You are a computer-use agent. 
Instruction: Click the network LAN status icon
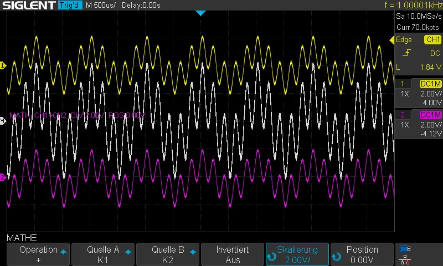click(405, 260)
